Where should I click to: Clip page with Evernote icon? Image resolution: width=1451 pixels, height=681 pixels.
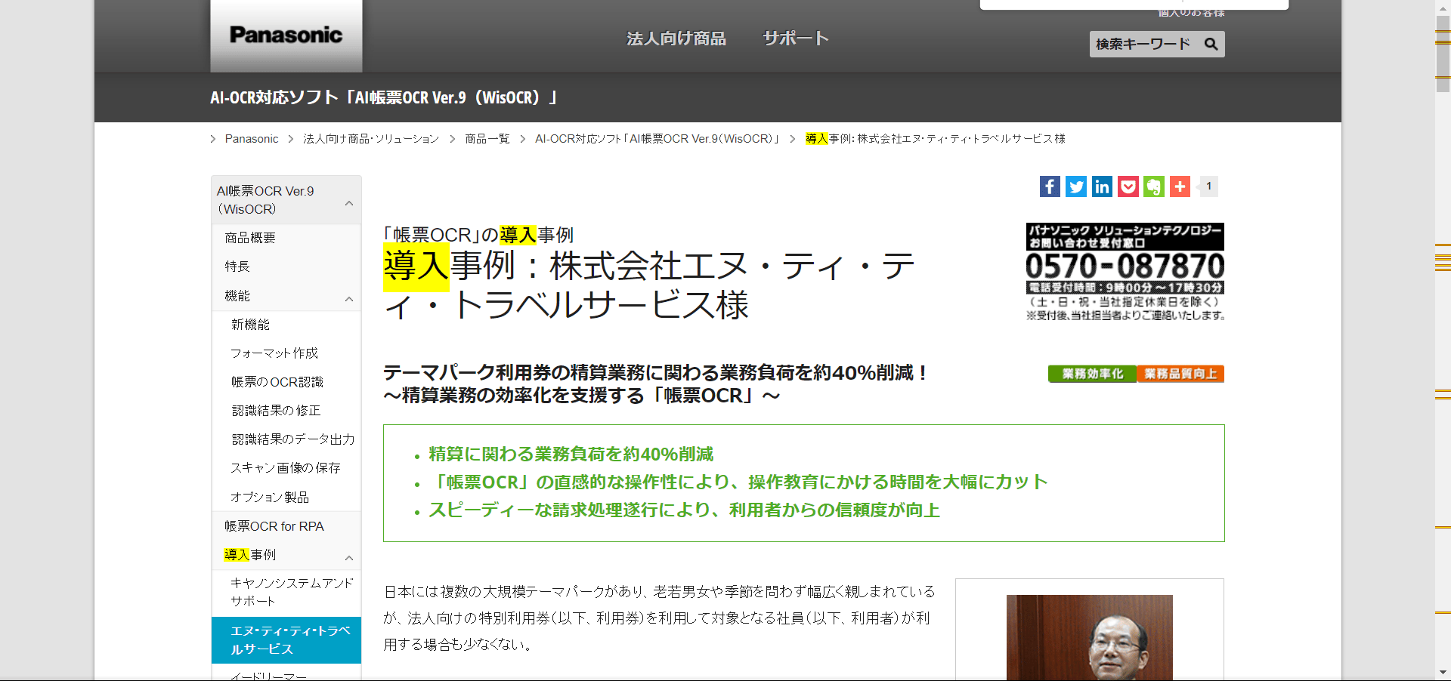pos(1154,186)
